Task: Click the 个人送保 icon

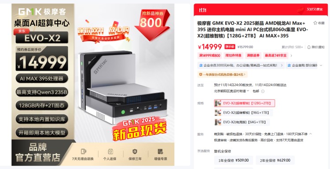Action: tap(110, 151)
